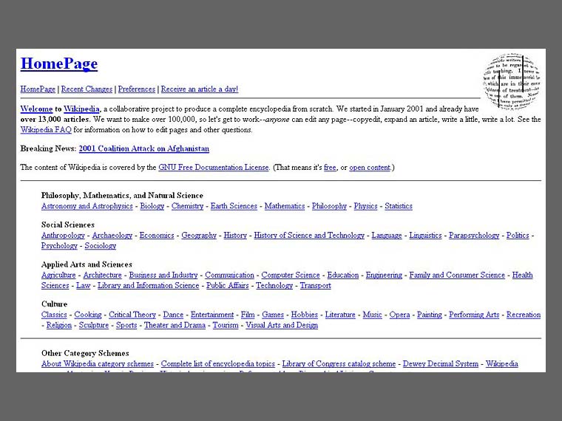The image size is (562, 421).
Task: Open Family and Consumer Science
Action: point(457,275)
